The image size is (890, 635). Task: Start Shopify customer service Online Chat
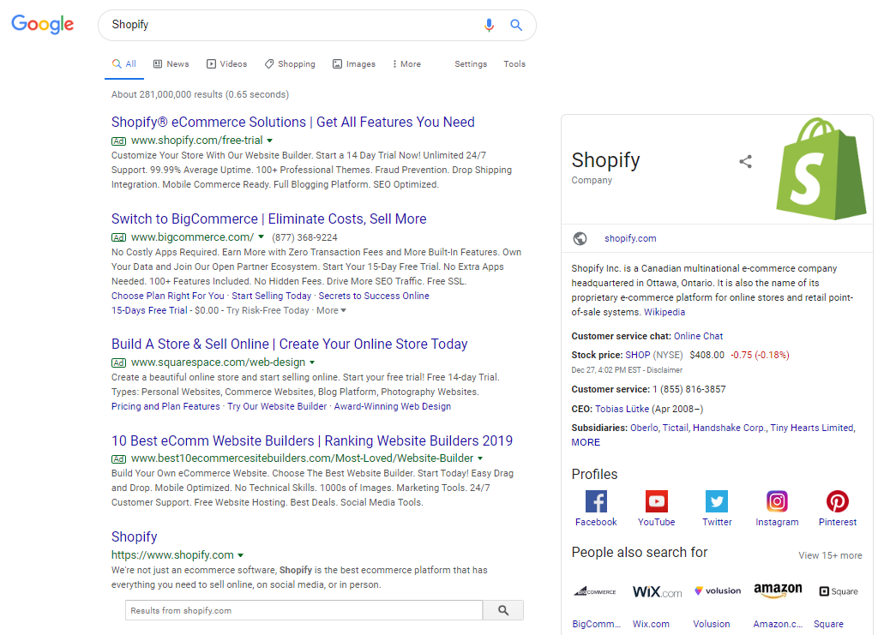coord(701,335)
